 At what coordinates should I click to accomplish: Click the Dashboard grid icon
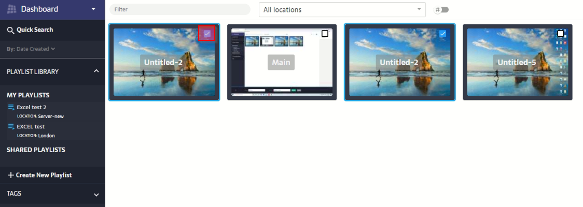tap(11, 9)
